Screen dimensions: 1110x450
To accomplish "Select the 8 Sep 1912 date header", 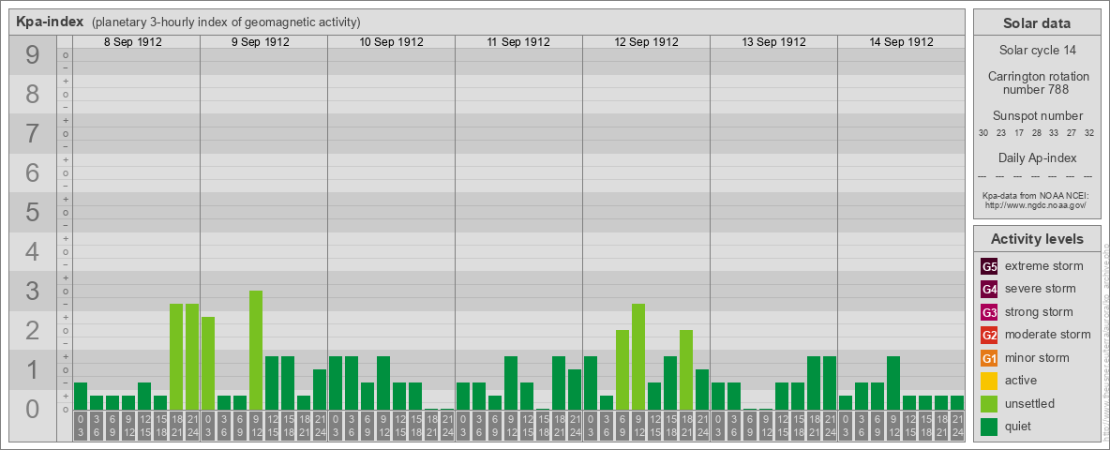I will coord(133,42).
